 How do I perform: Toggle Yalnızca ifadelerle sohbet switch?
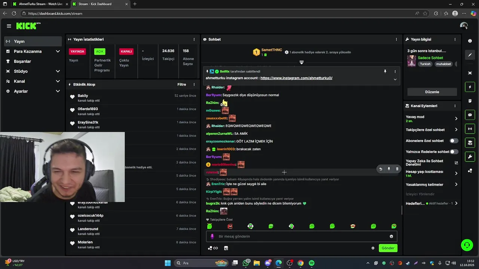tap(454, 152)
